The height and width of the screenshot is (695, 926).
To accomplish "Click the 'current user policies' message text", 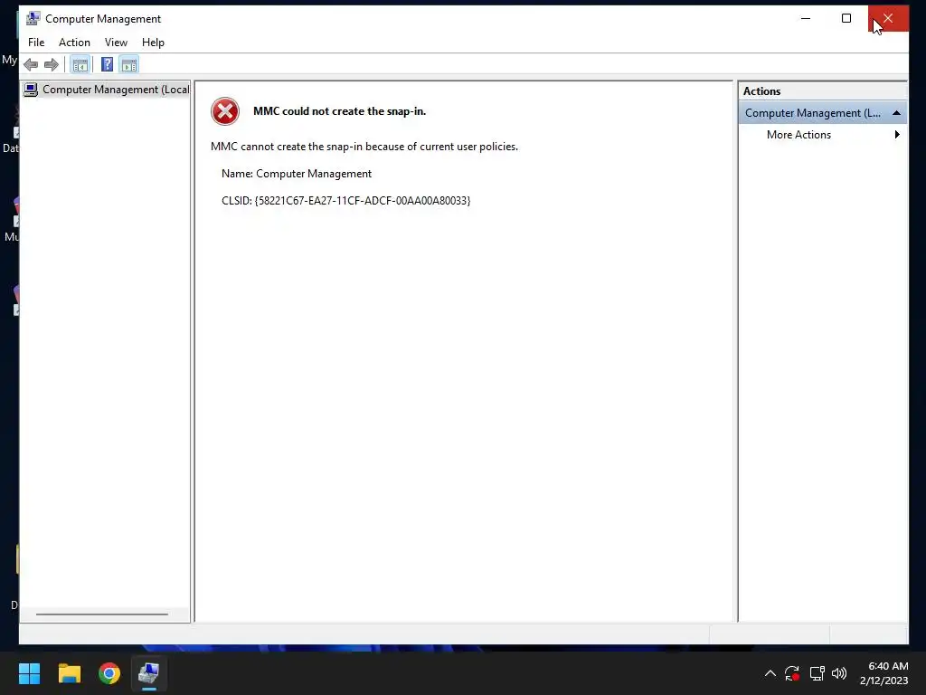I will [x=364, y=147].
